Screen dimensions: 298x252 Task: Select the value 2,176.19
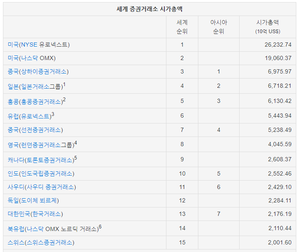point(280,214)
